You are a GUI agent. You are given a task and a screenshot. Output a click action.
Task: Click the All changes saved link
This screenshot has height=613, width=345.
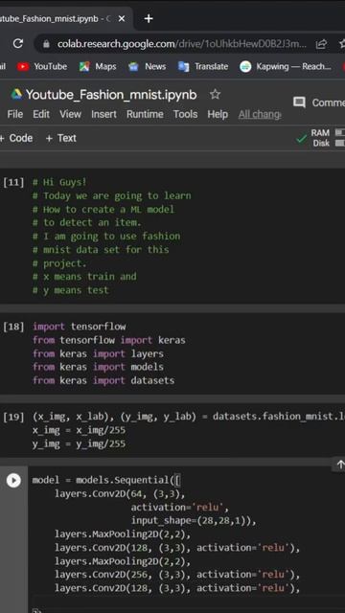(x=260, y=114)
